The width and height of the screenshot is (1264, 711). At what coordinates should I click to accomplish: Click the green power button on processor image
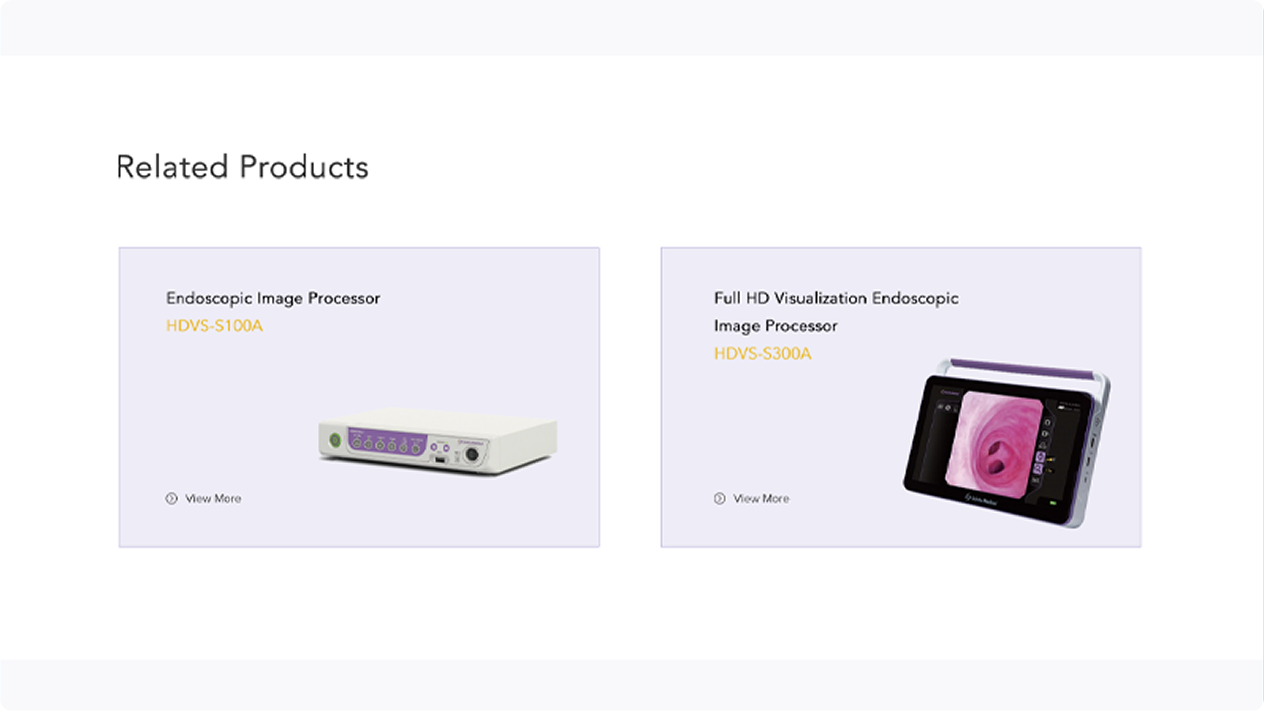point(335,440)
